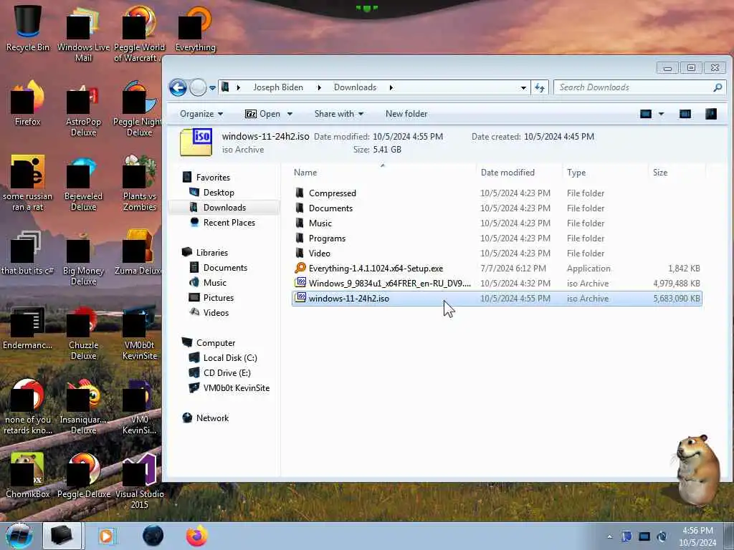Refresh the Downloads folder view
Screen dimensions: 734x550
540,87
